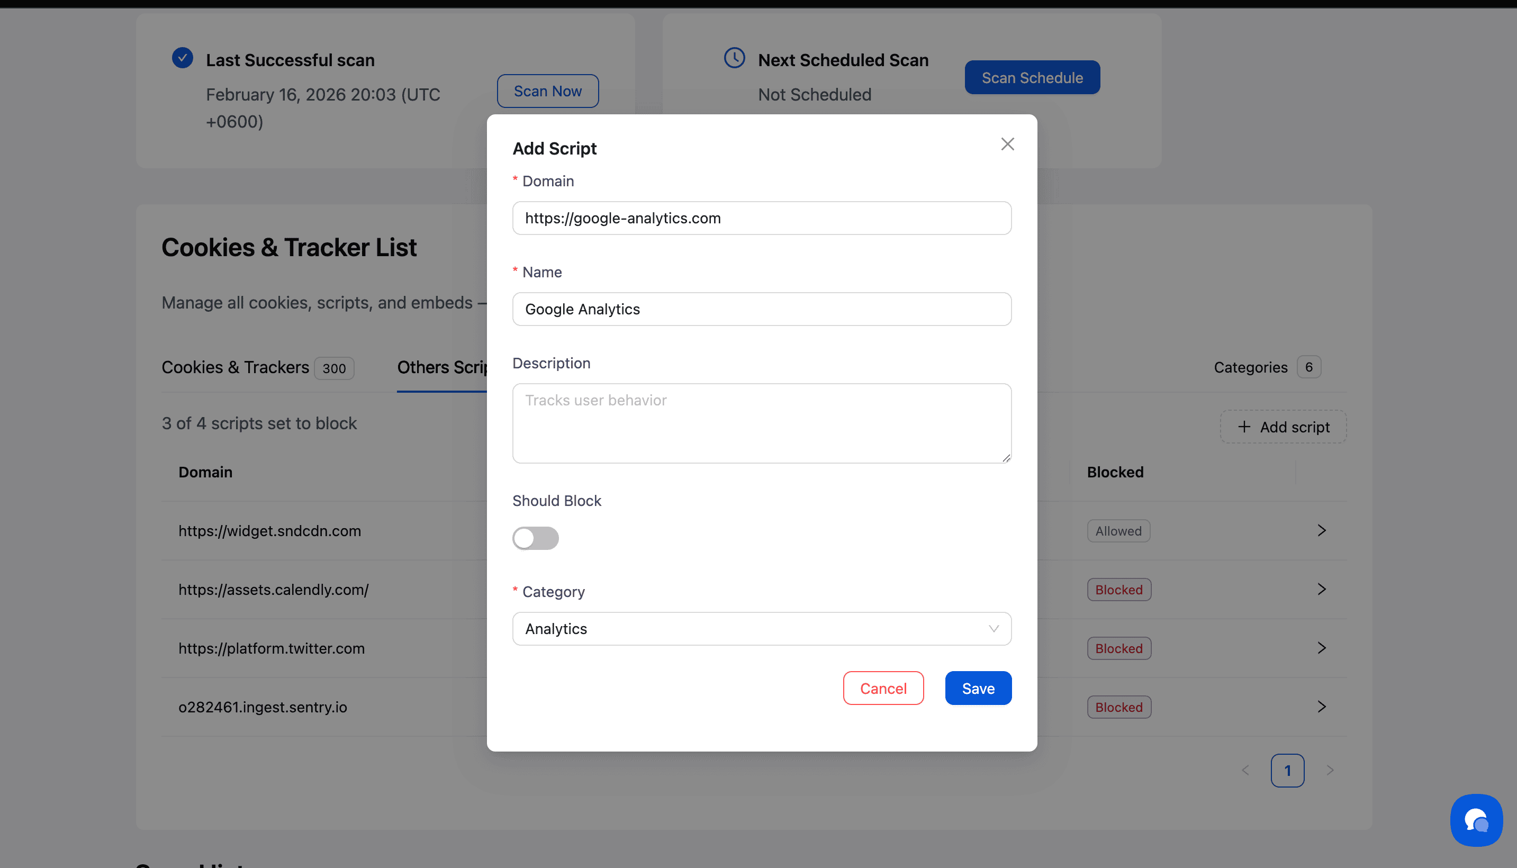Expand the o282461.ingest.sentry.io row chevron

click(x=1321, y=707)
